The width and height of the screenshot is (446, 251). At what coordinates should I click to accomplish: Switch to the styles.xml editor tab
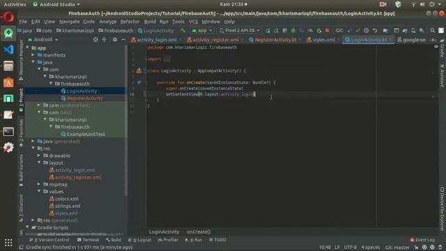[x=321, y=40]
